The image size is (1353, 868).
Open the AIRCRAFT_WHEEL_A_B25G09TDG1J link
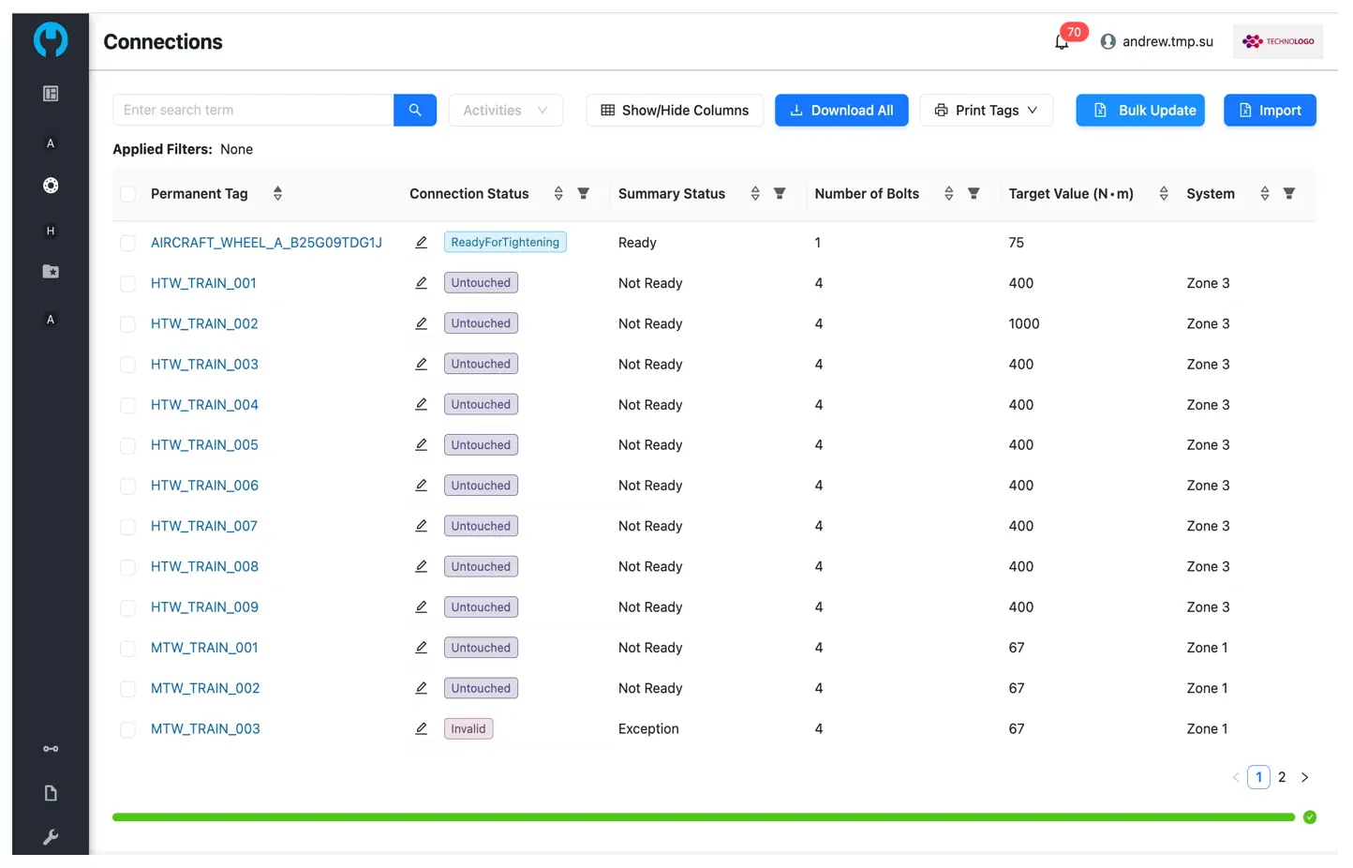(x=266, y=243)
